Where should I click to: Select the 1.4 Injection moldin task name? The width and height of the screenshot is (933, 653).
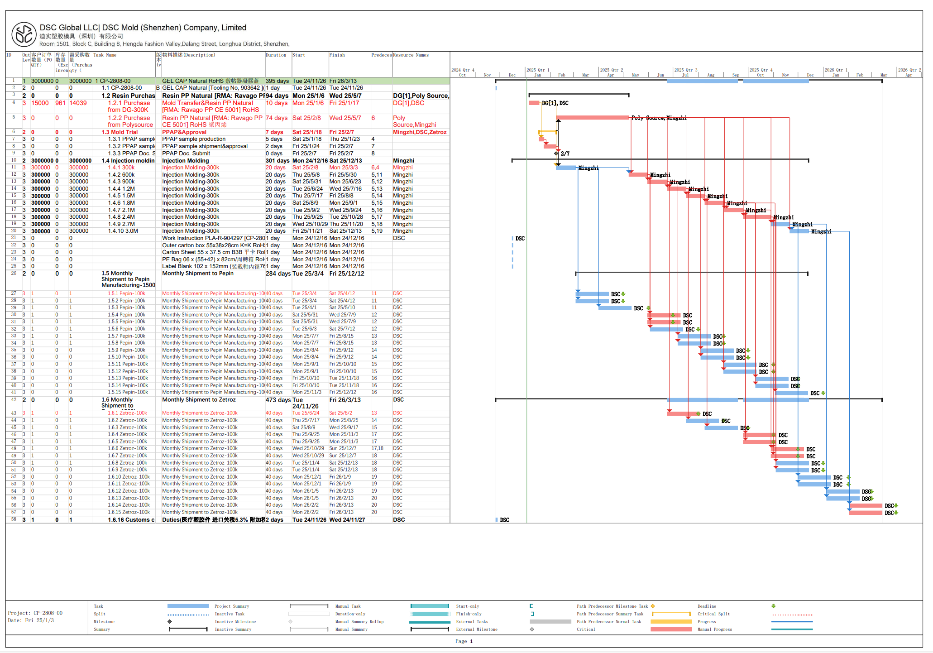click(x=128, y=161)
